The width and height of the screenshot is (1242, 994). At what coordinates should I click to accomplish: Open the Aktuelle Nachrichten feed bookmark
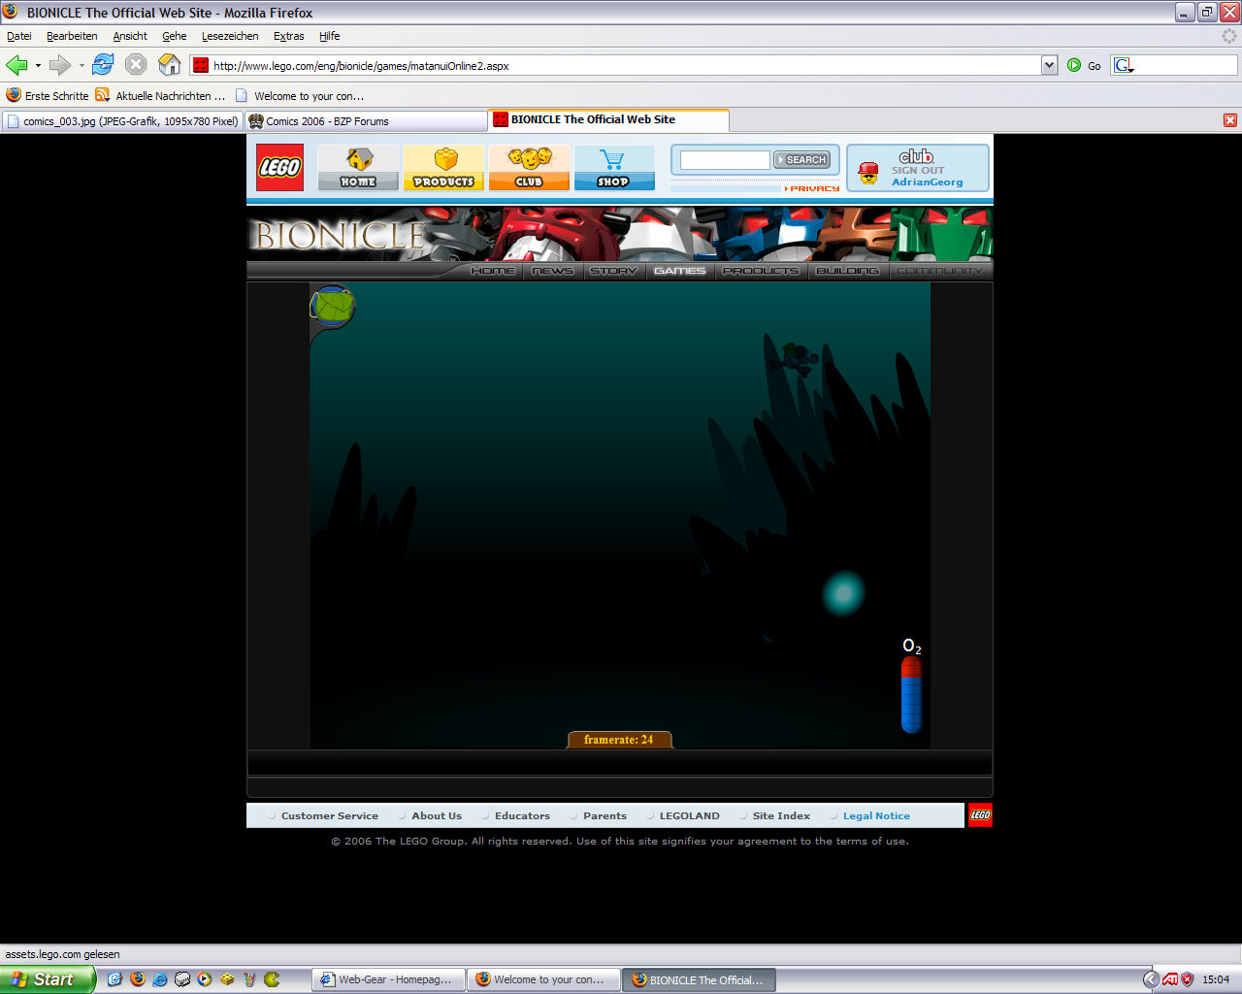coord(160,96)
